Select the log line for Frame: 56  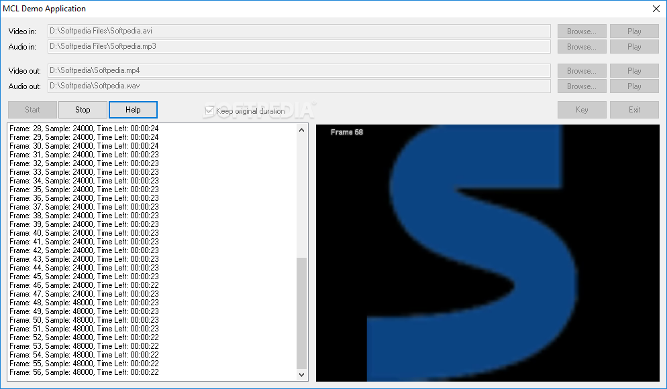click(84, 372)
